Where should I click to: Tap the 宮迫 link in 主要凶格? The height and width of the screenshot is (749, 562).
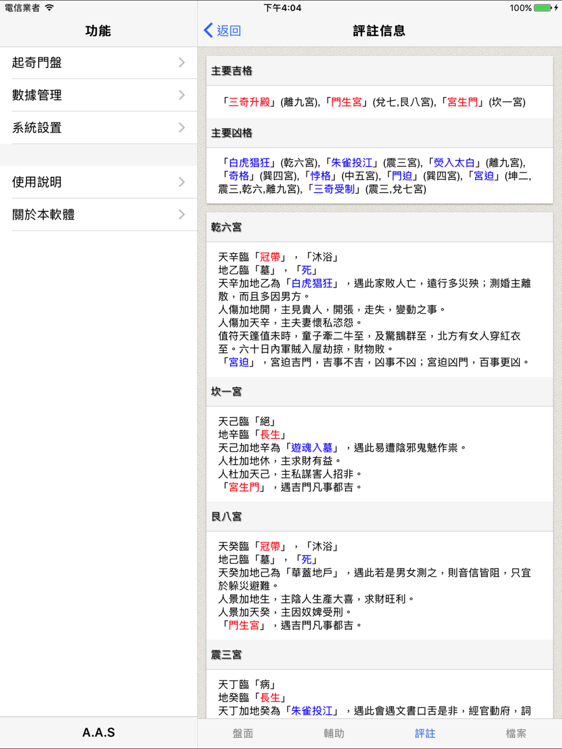point(484,176)
